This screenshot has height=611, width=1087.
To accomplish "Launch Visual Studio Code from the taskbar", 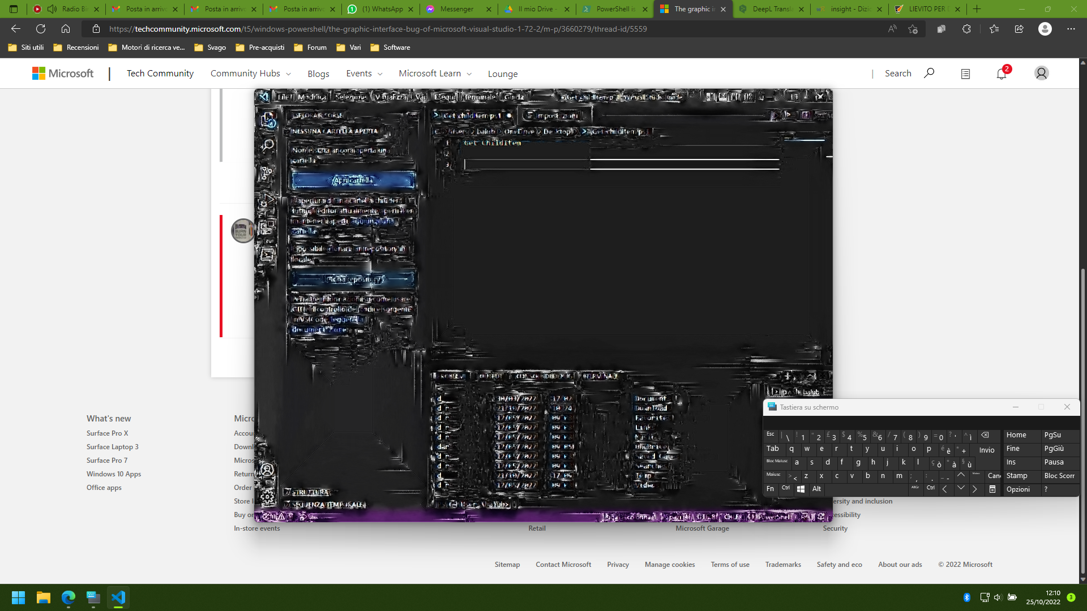I will click(x=118, y=597).
